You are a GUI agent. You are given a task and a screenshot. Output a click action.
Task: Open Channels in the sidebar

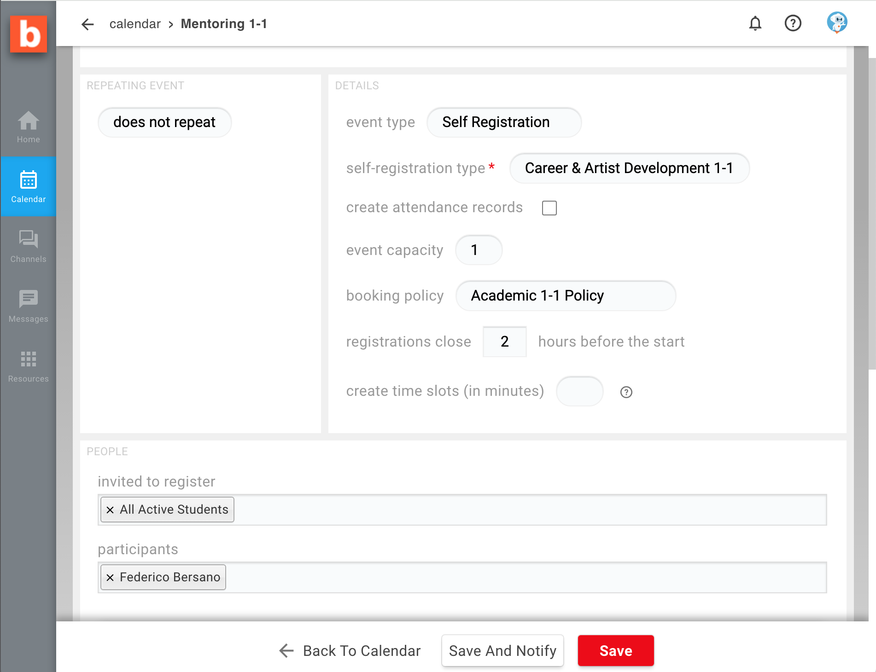(29, 247)
